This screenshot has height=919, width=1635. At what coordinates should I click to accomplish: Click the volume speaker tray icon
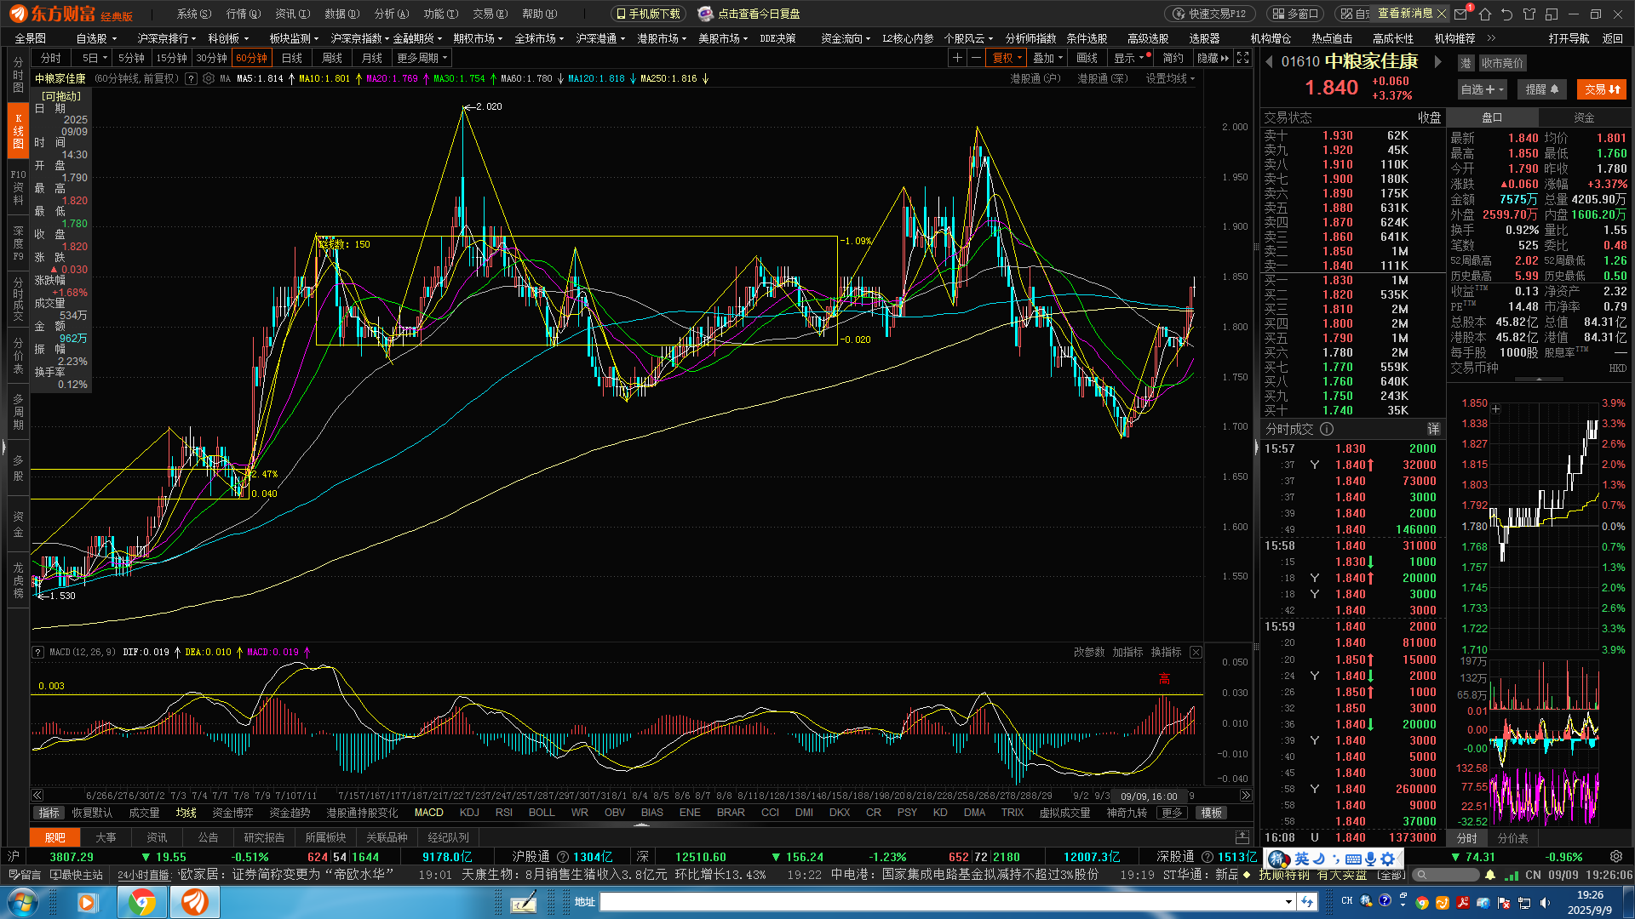(1546, 902)
